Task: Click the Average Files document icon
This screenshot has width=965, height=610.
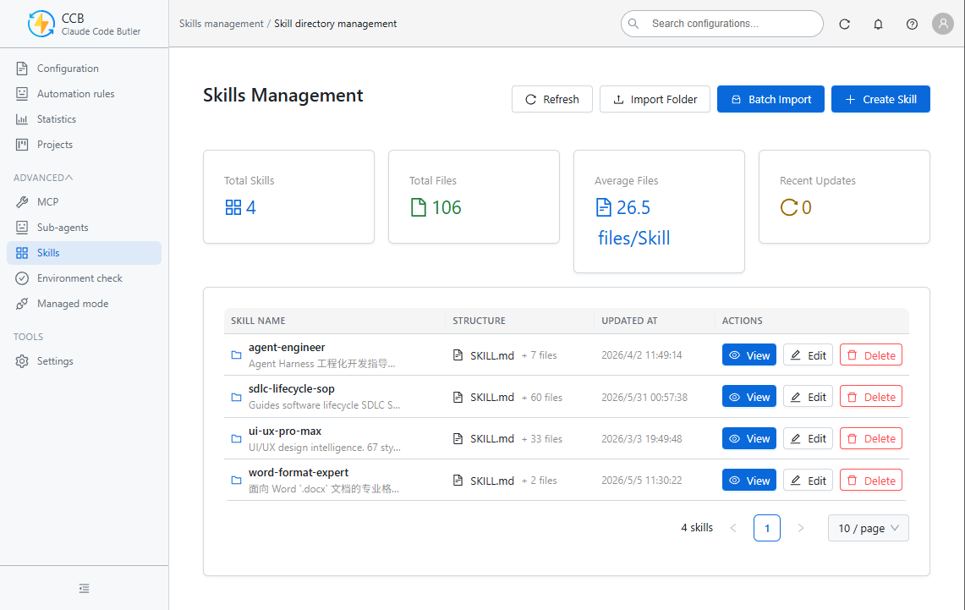Action: (604, 207)
